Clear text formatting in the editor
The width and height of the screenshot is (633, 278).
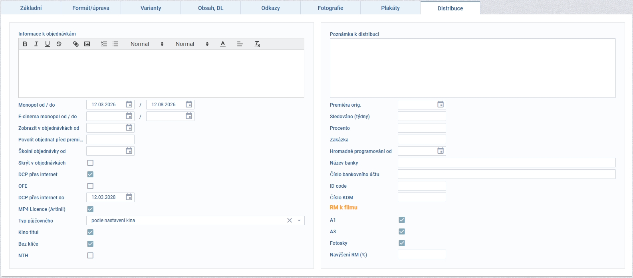257,44
